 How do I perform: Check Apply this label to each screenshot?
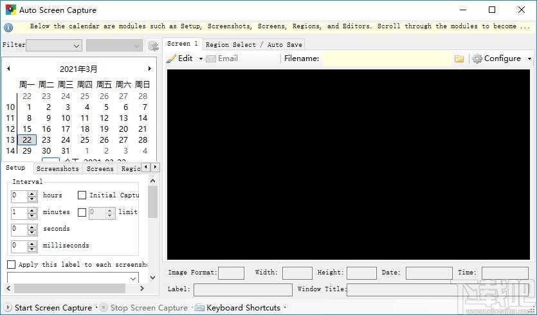[x=12, y=264]
